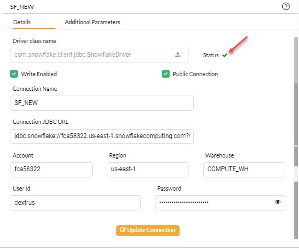This screenshot has height=252, width=299.
Task: Click the User Id field dextrus
Action: pyautogui.click(x=75, y=203)
